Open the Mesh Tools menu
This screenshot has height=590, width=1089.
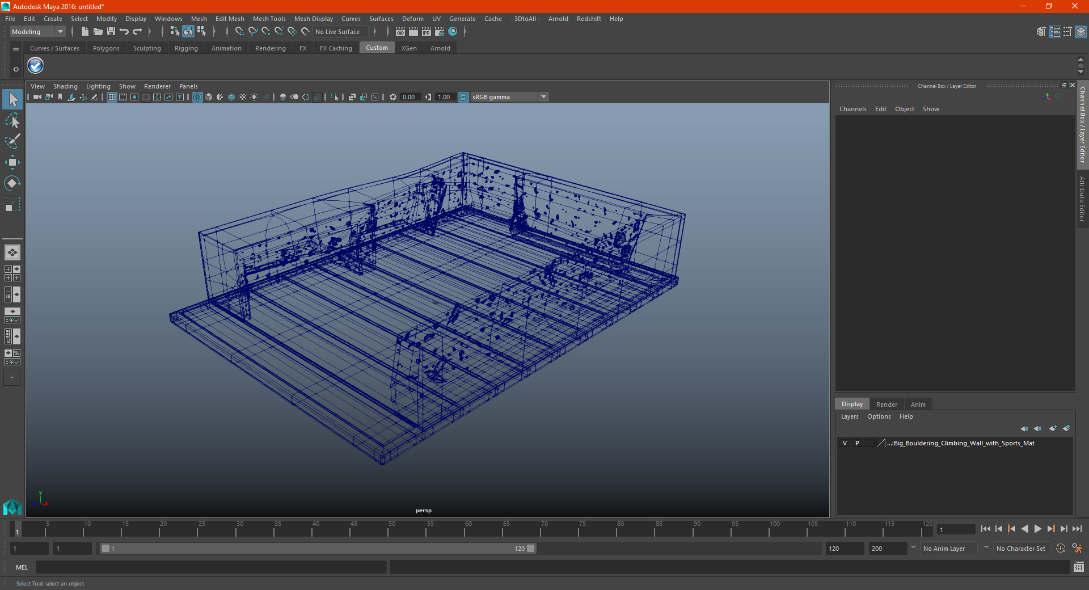pyautogui.click(x=269, y=19)
